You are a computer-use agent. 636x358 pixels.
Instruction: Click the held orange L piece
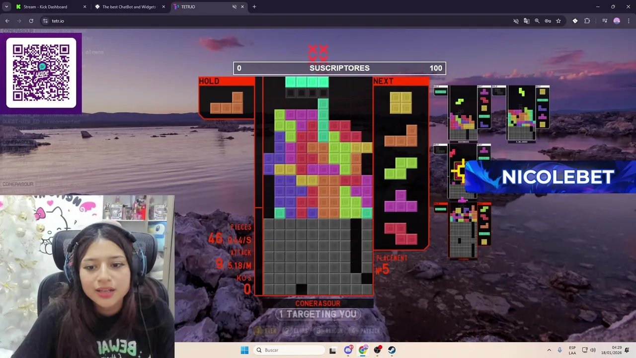(226, 103)
